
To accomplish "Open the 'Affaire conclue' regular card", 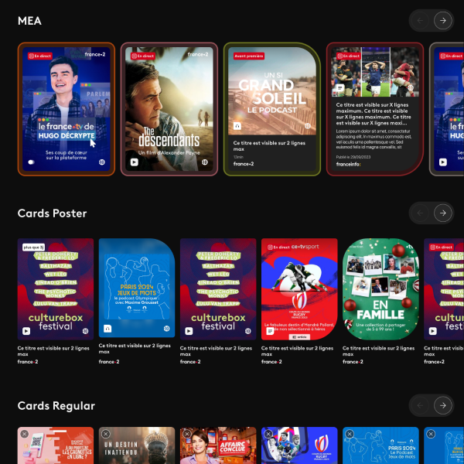I will coord(218,445).
